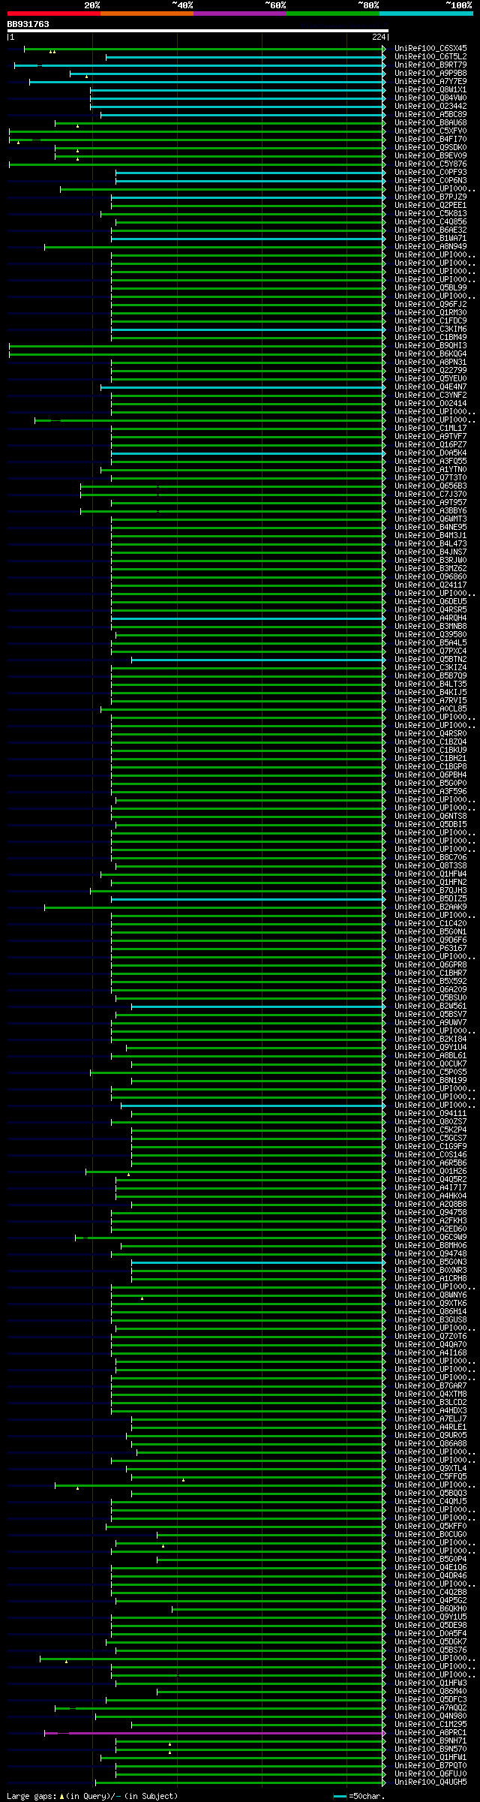This screenshot has height=1802, width=480.
Task: Select the UniRef100_Q5BL99 label
Action: (x=430, y=288)
